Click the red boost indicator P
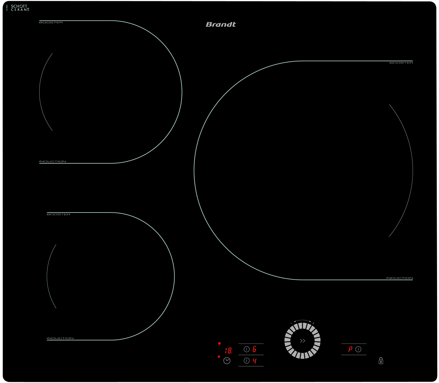 (x=350, y=349)
